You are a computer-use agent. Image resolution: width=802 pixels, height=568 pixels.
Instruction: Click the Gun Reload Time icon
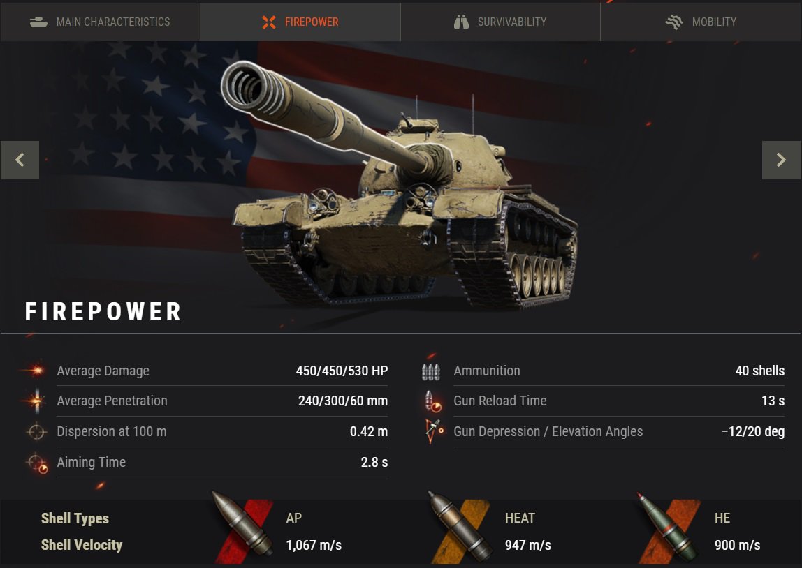(x=432, y=401)
